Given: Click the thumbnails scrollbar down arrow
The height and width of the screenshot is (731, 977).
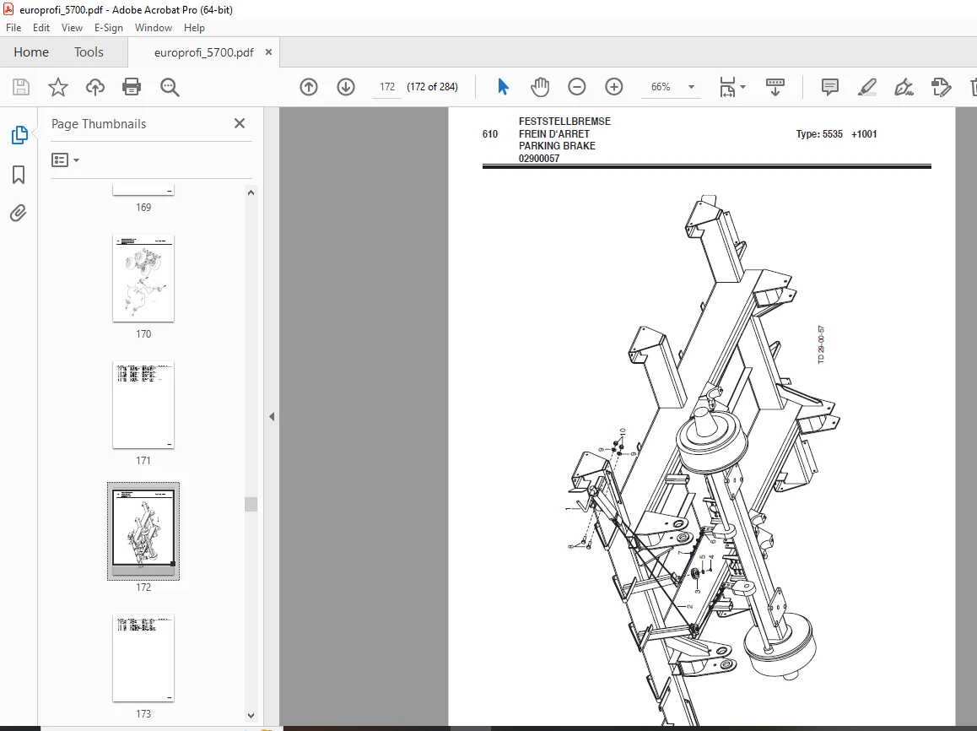Looking at the screenshot, I should pyautogui.click(x=251, y=716).
